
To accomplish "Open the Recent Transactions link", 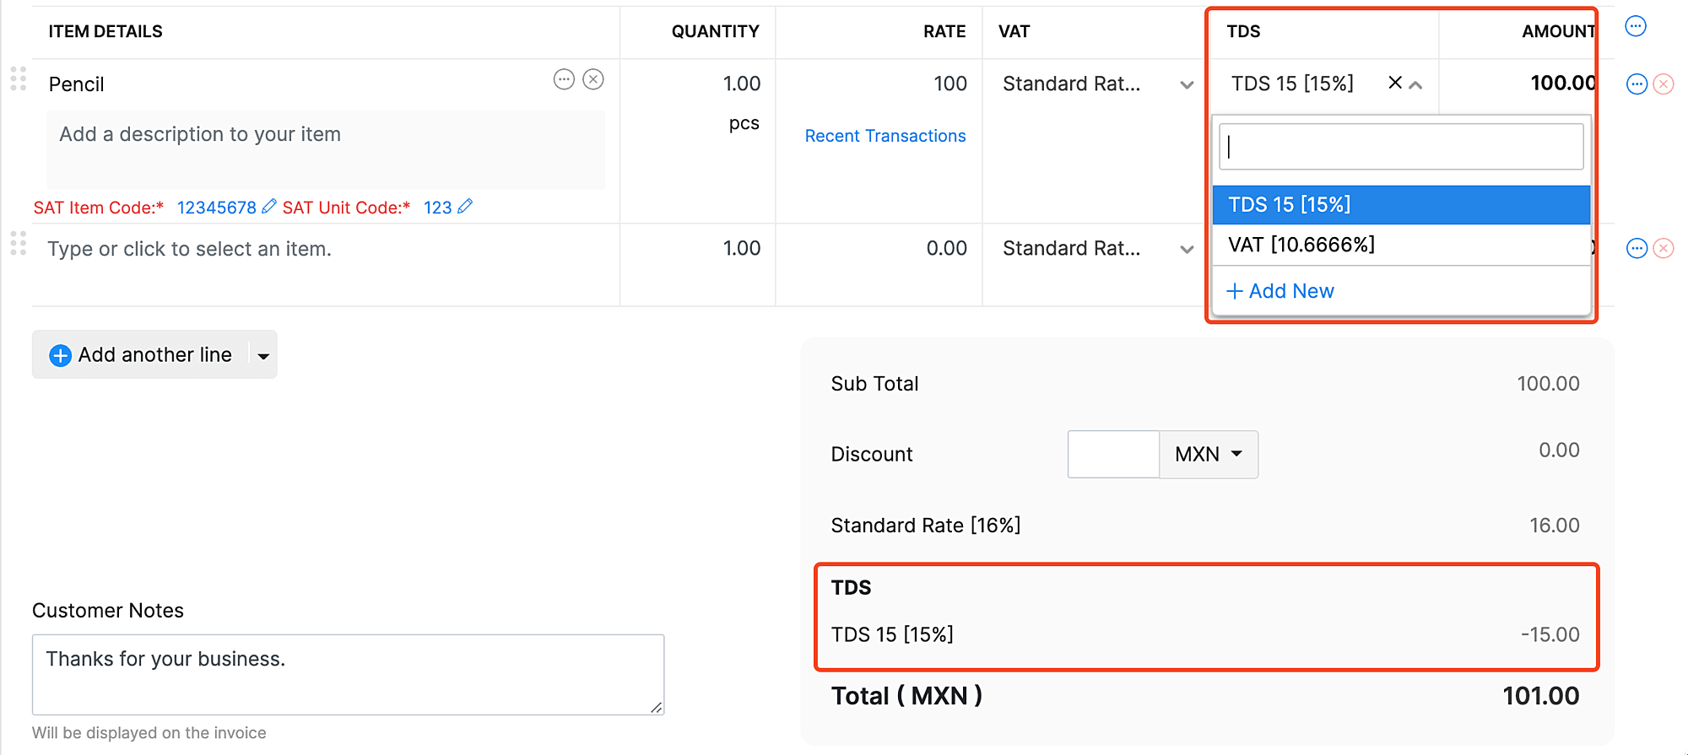I will coord(885,136).
